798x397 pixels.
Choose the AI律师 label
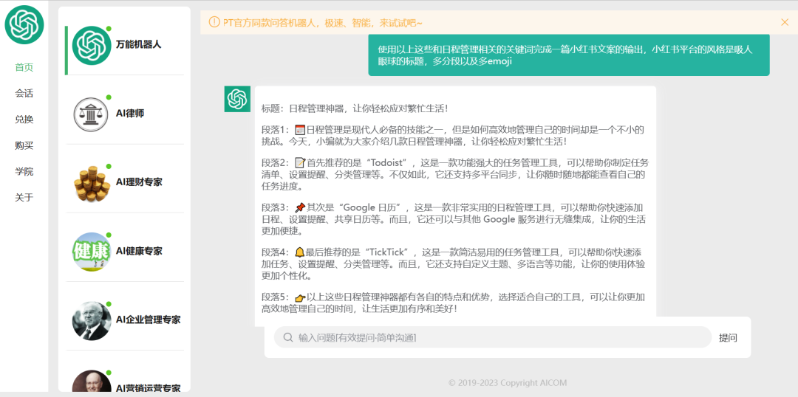pos(130,114)
